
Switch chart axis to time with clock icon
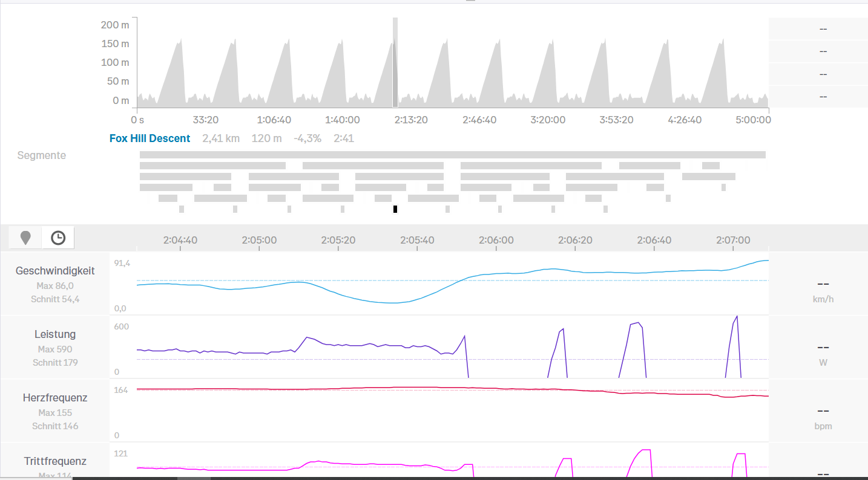pyautogui.click(x=58, y=238)
